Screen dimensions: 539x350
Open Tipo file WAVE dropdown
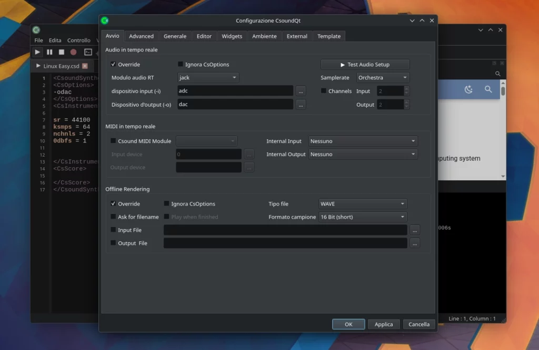363,204
